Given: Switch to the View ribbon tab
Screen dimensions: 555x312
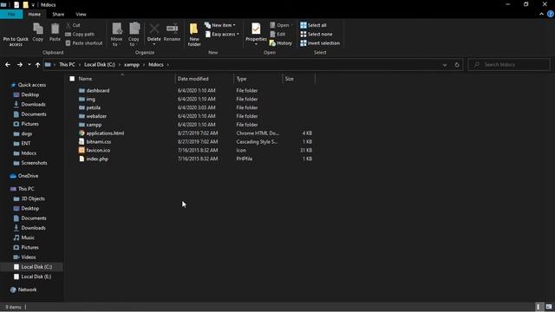Looking at the screenshot, I should pyautogui.click(x=81, y=14).
